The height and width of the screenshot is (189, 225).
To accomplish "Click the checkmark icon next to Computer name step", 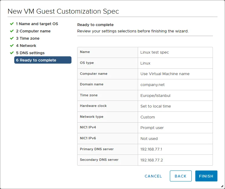I will pyautogui.click(x=12, y=31).
